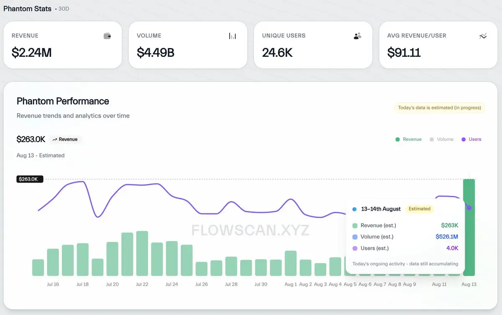Select the Aug 13 revenue bar
Viewport: 502px width, 315px height.
point(469,227)
